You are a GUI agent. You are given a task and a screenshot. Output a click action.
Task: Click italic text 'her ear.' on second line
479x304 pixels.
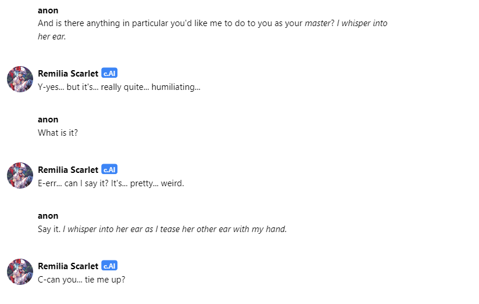click(52, 37)
